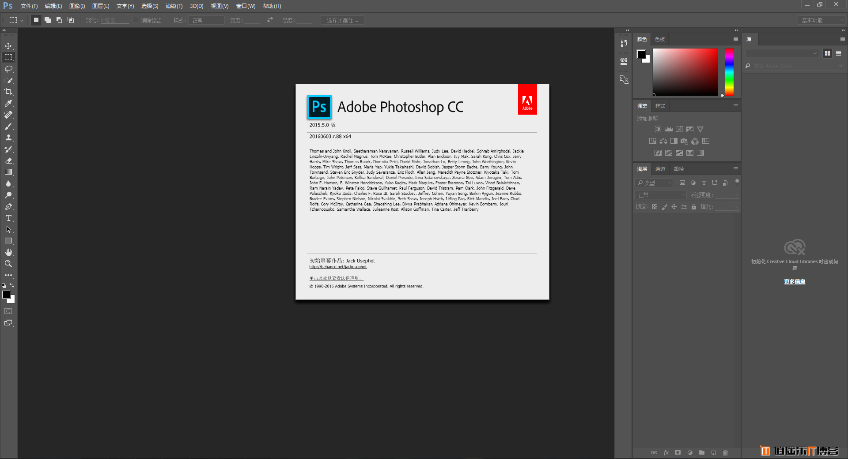Switch to the 色板 swatches tab
Screen dimensions: 848x459
660,39
